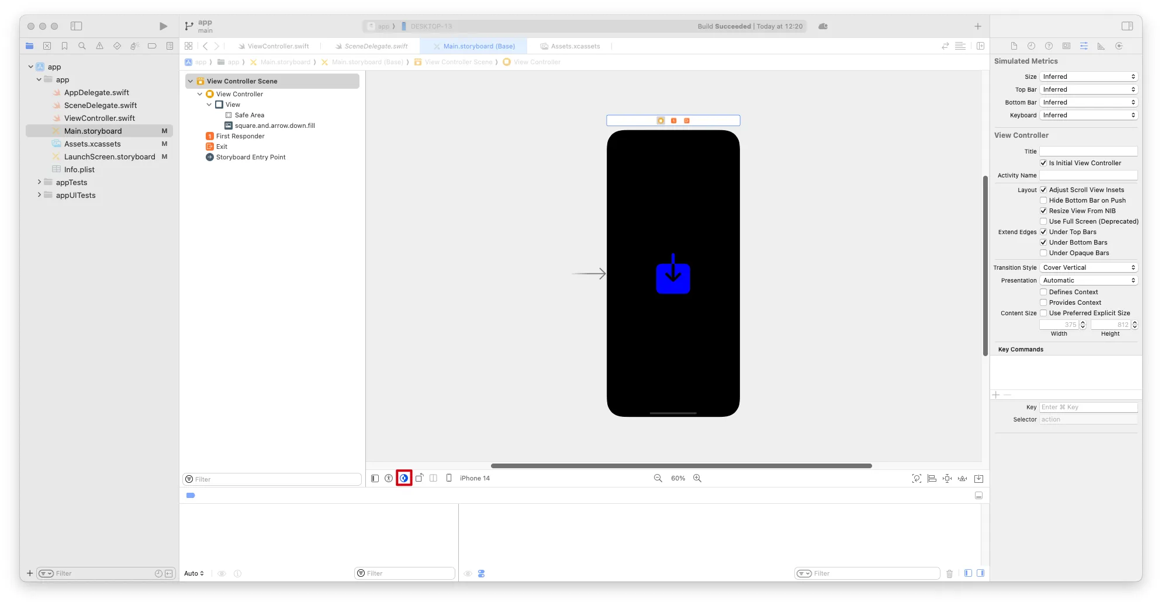Expand the appUITests folder

[39, 195]
